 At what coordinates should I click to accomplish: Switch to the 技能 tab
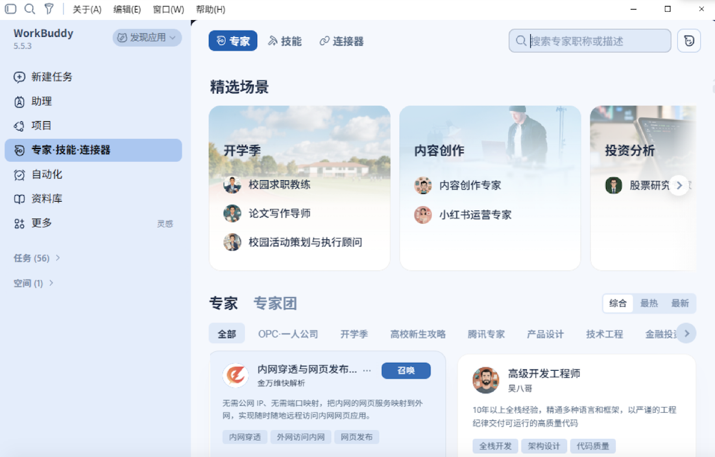(285, 41)
